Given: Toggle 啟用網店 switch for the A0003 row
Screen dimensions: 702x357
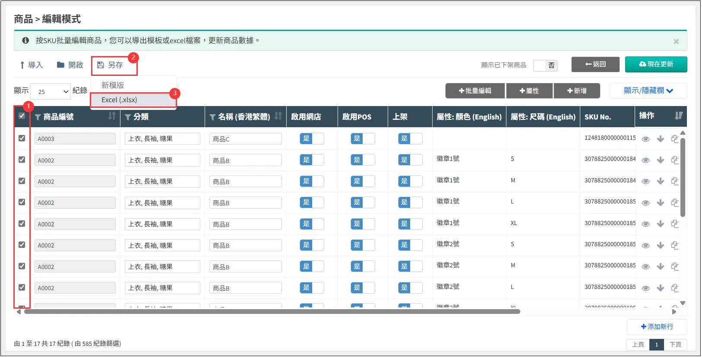Looking at the screenshot, I should pyautogui.click(x=312, y=138).
